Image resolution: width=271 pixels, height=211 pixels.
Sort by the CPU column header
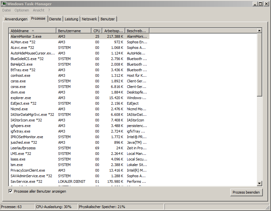click(x=96, y=31)
